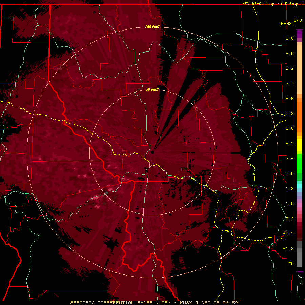The height and width of the screenshot is (305, 305).
Task: Click the cyan band on the color scale
Action: tap(299, 186)
